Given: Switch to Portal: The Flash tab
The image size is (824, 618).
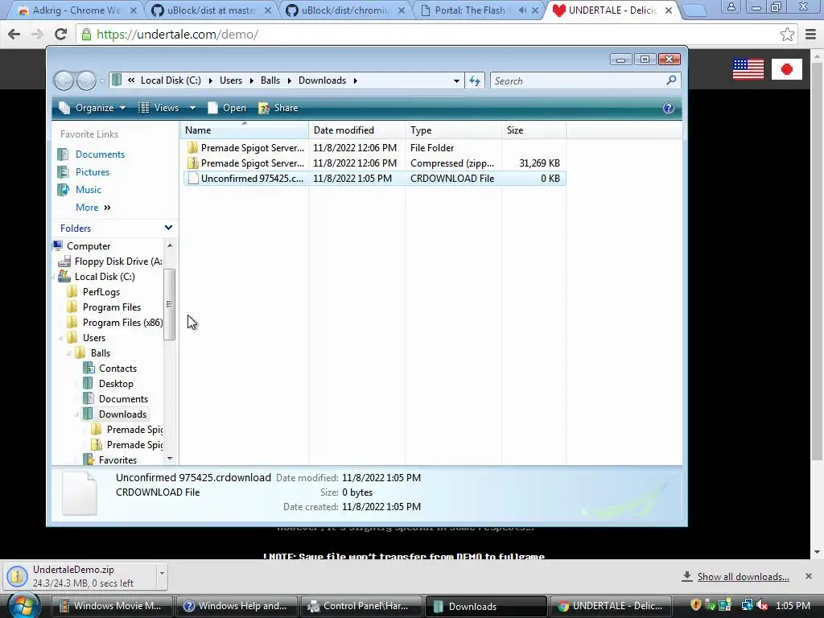Looking at the screenshot, I should point(479,10).
